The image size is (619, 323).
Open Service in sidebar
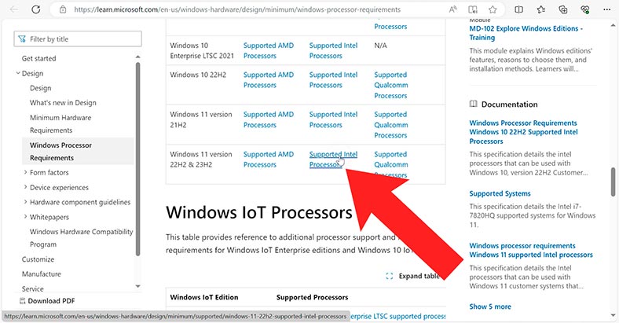[x=33, y=288]
